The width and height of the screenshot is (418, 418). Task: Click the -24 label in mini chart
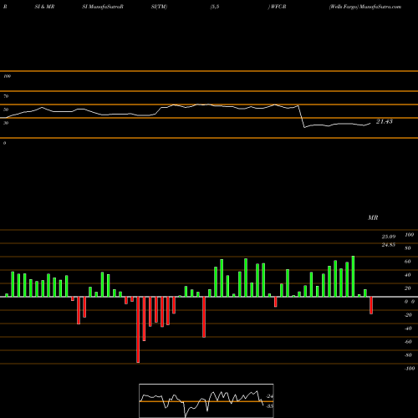[269, 396]
